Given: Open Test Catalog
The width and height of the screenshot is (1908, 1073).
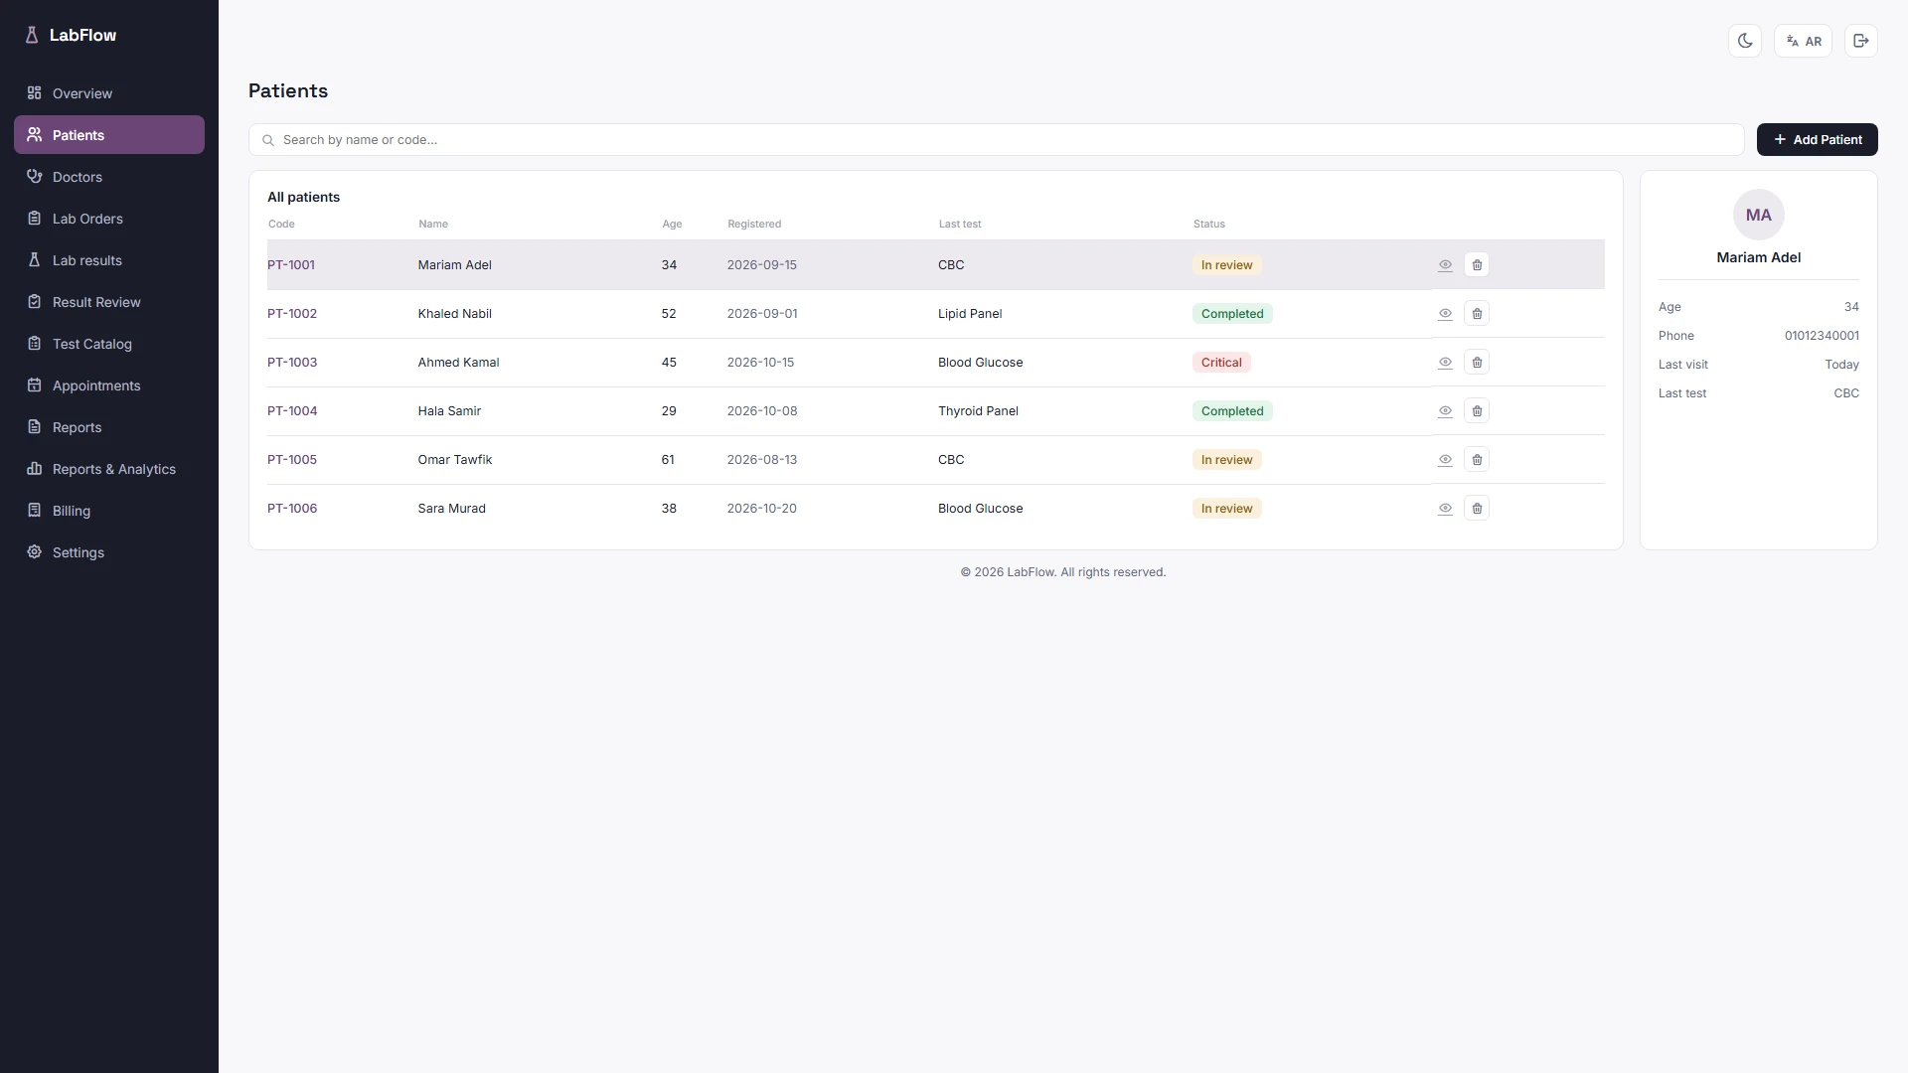Looking at the screenshot, I should click(109, 344).
